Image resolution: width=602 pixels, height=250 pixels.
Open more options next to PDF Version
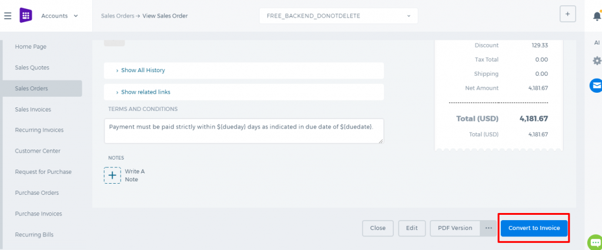pos(489,228)
